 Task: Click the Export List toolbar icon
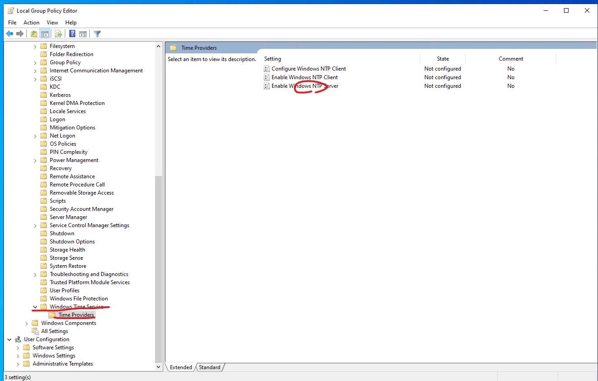[58, 33]
